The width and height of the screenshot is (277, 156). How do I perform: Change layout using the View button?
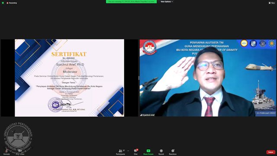(272, 3)
